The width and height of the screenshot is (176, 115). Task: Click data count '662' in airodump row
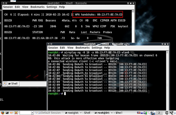coord(67,26)
